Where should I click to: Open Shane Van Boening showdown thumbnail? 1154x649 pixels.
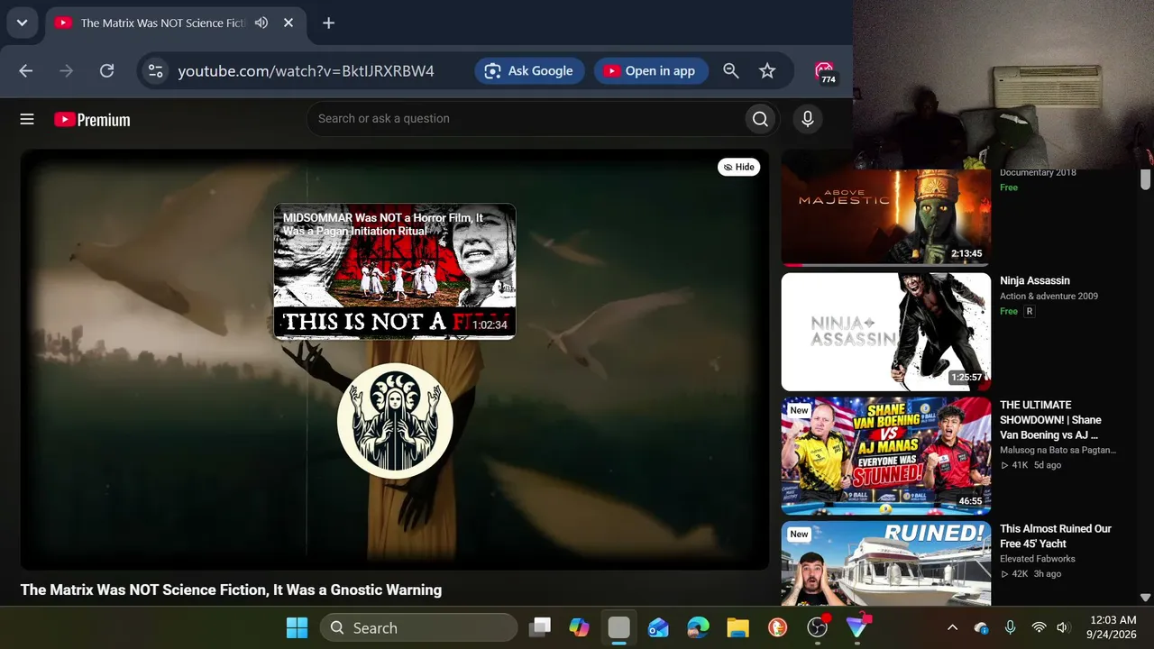pyautogui.click(x=885, y=456)
